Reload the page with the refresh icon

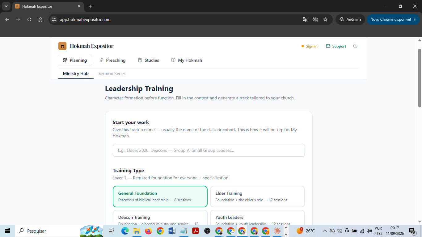pyautogui.click(x=29, y=19)
